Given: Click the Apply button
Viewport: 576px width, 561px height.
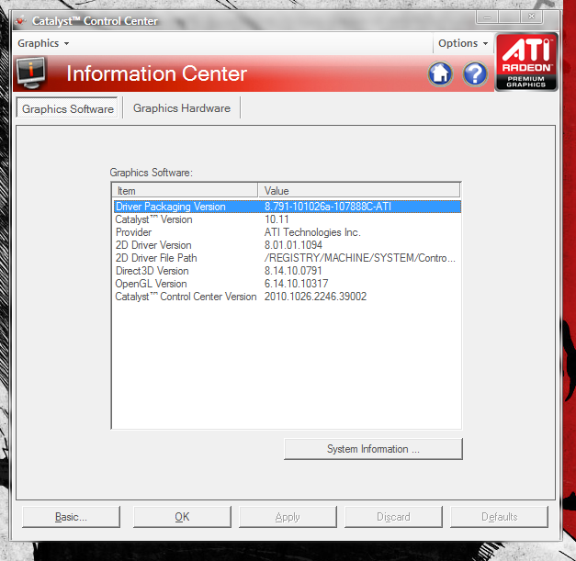Looking at the screenshot, I should pos(288,517).
